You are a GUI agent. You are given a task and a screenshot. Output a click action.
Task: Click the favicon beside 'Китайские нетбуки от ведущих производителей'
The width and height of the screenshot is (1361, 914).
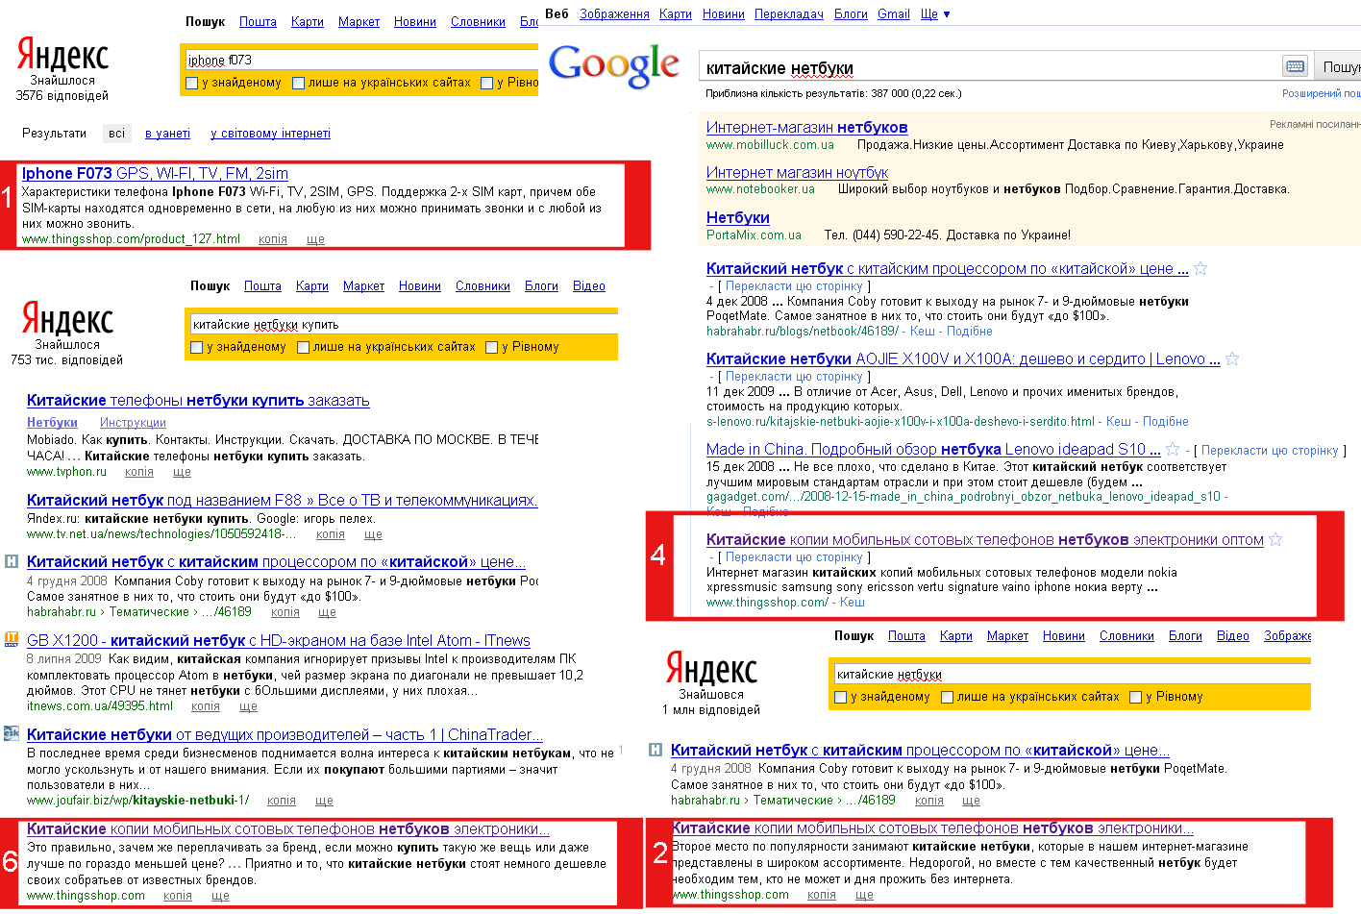[x=12, y=733]
